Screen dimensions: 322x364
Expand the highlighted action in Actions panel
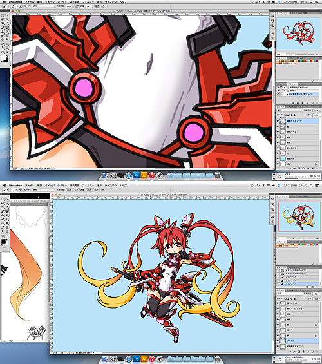click(287, 94)
